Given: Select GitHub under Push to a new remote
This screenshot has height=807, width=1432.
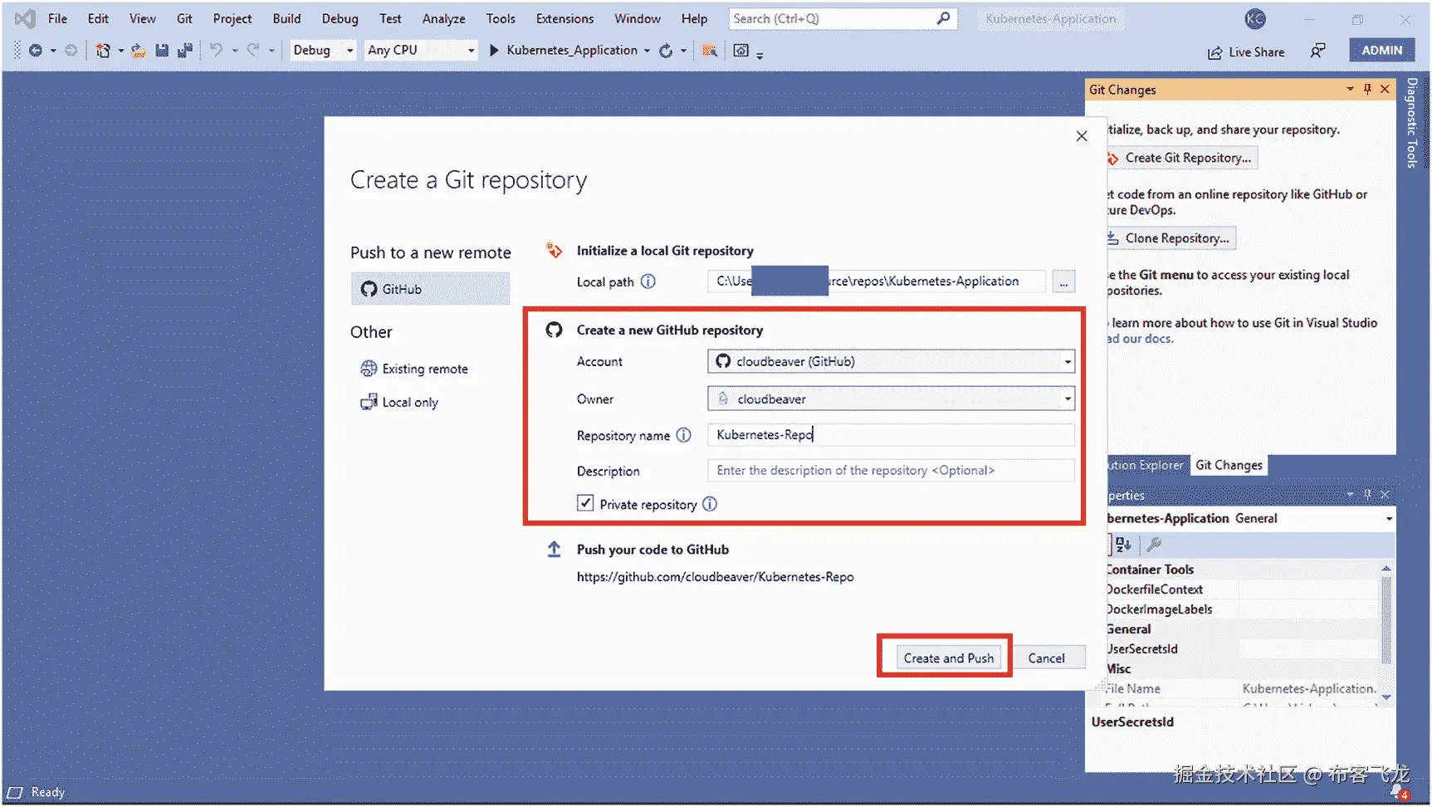Looking at the screenshot, I should point(430,289).
